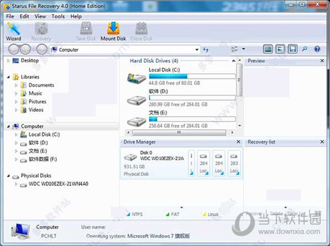The height and width of the screenshot is (246, 330).
Task: Click the Linux legend label
Action: click(213, 214)
